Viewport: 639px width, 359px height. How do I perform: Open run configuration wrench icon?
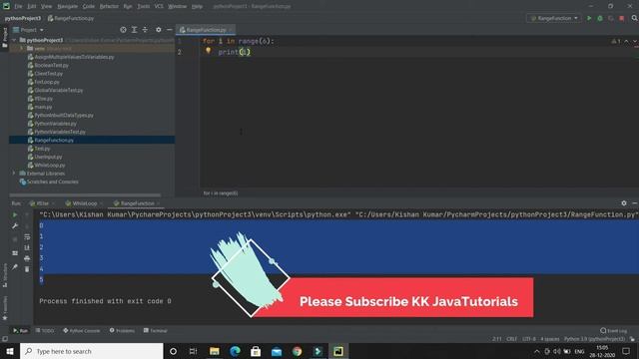point(15,226)
